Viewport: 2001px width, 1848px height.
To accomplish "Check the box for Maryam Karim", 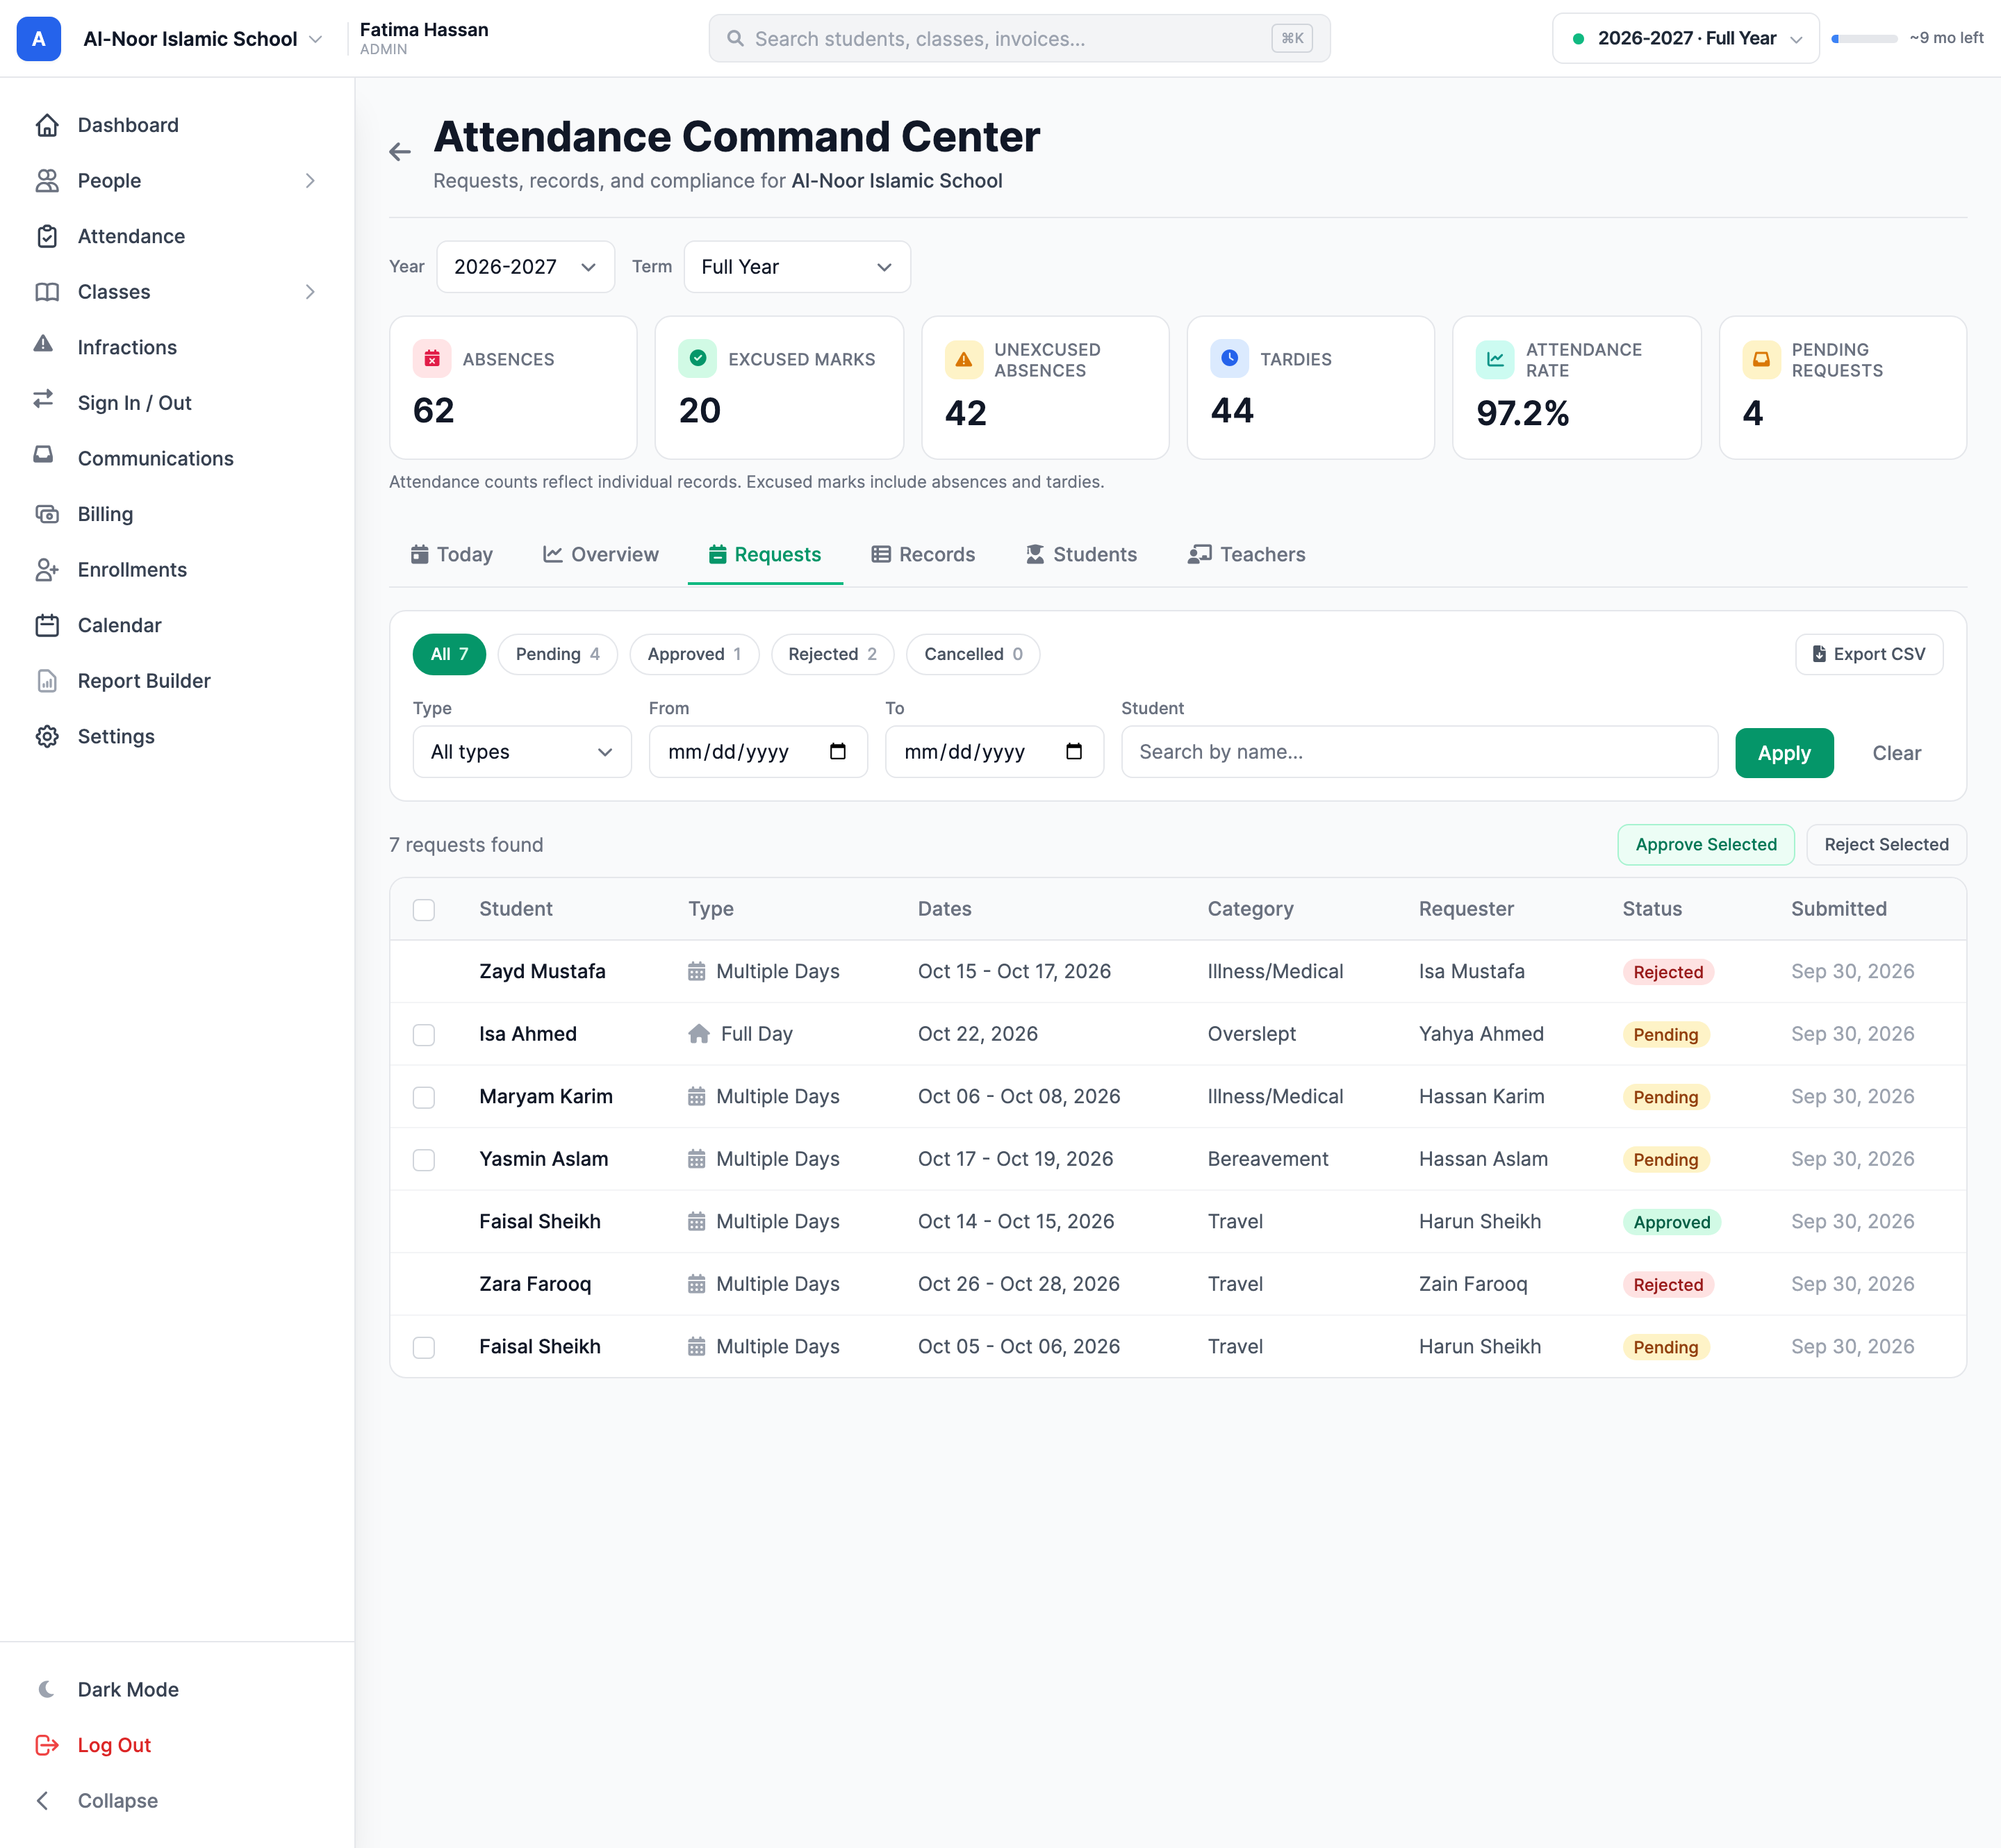I will click(424, 1097).
